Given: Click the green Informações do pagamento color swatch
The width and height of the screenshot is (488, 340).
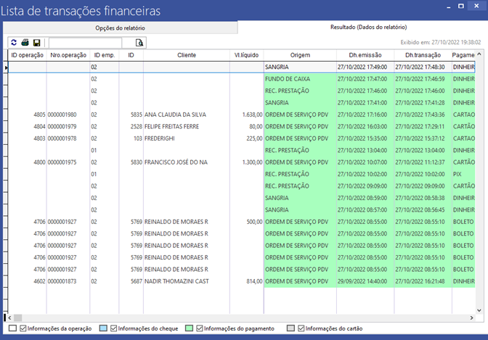Looking at the screenshot, I should point(189,328).
